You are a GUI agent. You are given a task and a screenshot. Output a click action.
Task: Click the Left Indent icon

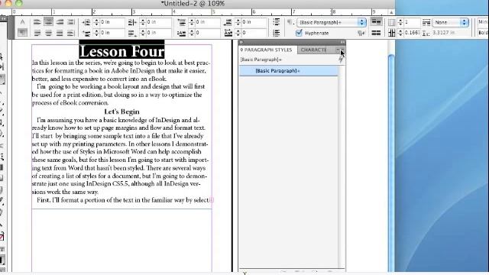tap(86, 22)
